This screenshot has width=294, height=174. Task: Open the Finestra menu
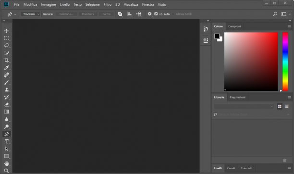point(148,4)
